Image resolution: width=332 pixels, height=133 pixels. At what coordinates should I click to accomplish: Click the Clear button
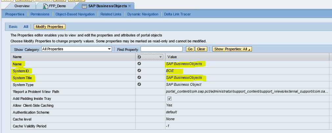tap(201, 49)
